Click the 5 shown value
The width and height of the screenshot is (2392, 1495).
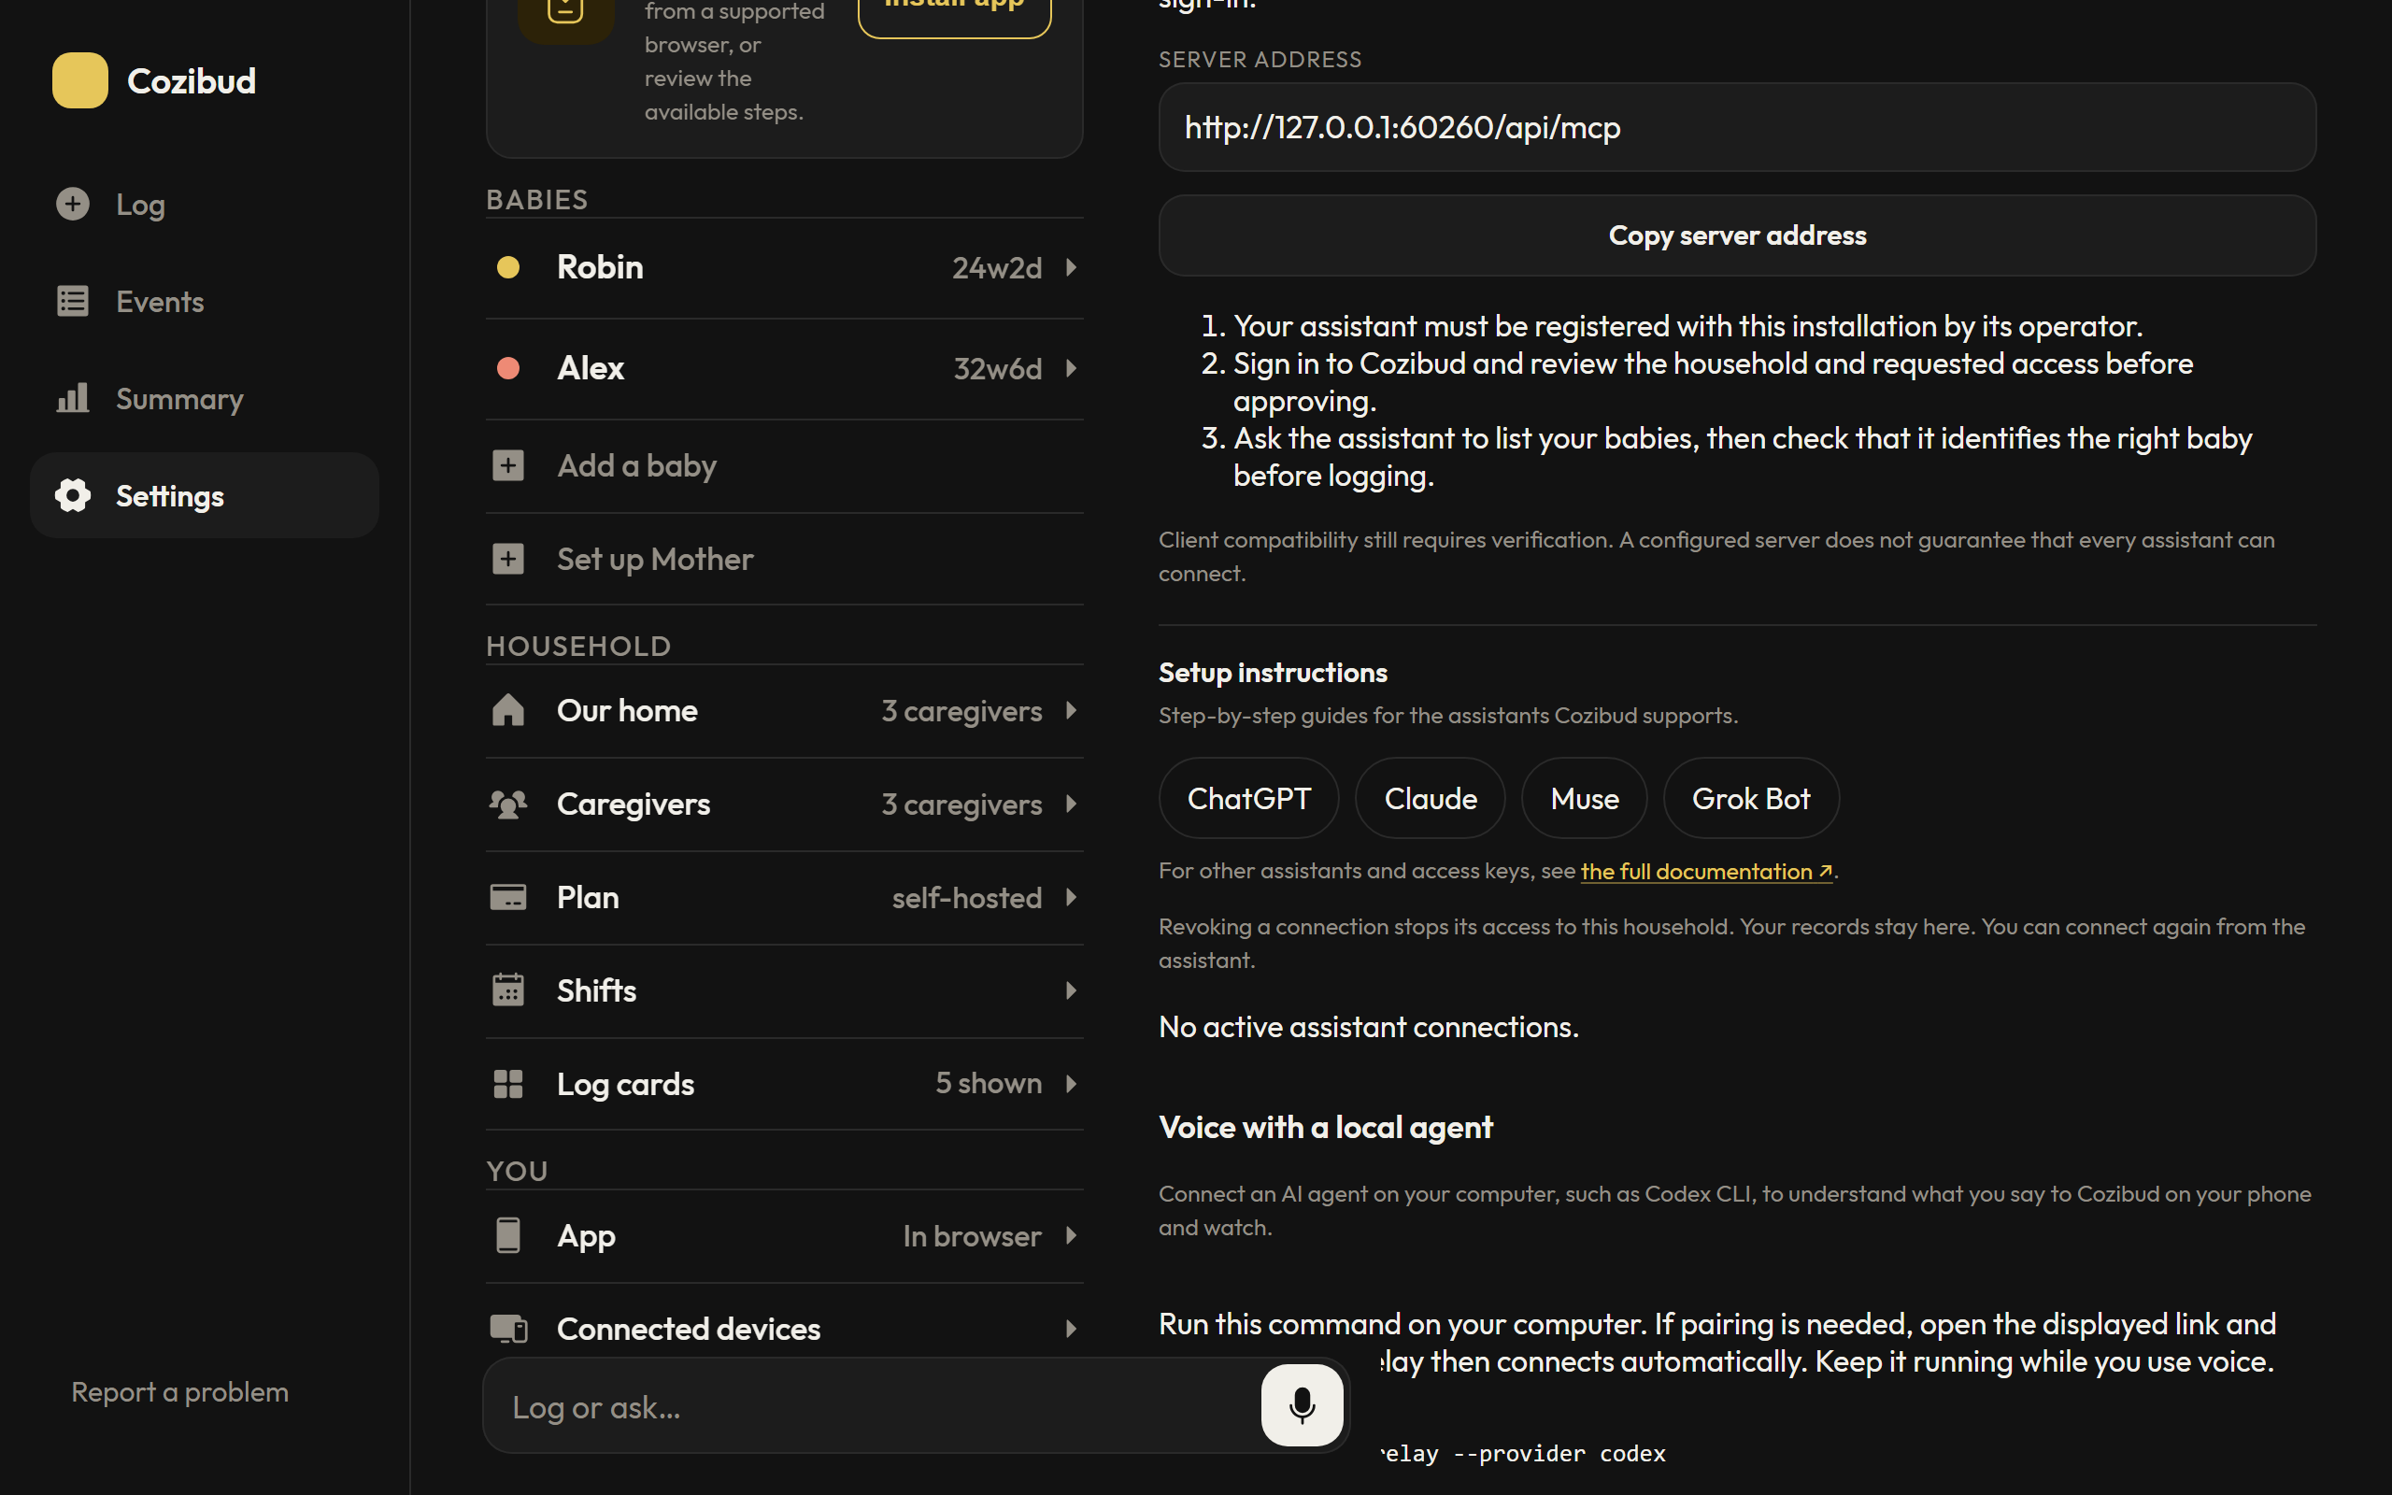point(989,1083)
